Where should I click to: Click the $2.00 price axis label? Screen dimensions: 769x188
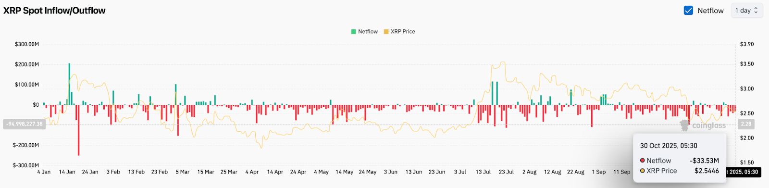click(747, 138)
